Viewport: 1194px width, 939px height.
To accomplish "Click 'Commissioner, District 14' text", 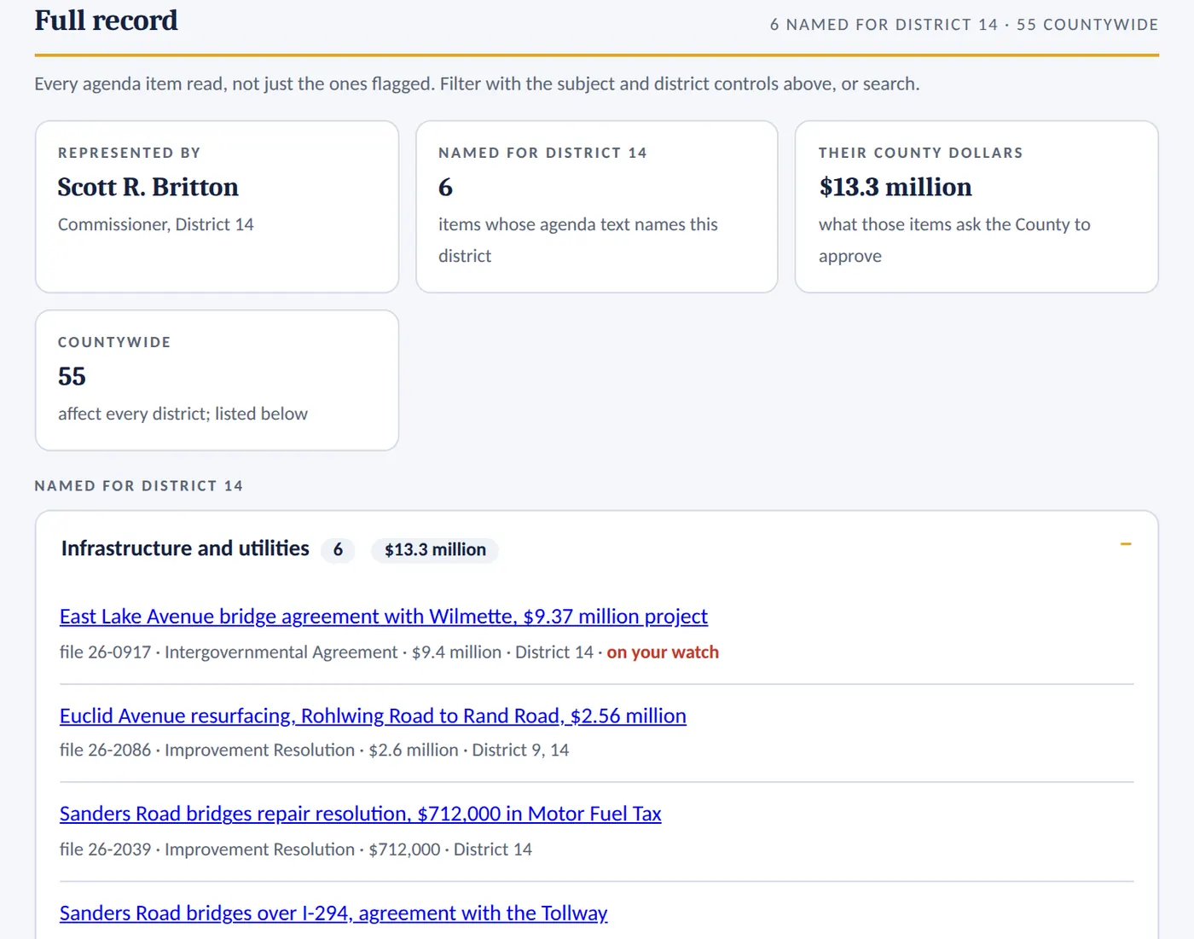I will click(x=156, y=224).
